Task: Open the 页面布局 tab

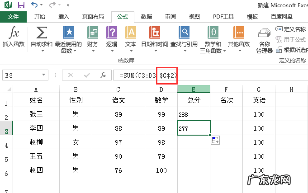Action: pos(93,17)
